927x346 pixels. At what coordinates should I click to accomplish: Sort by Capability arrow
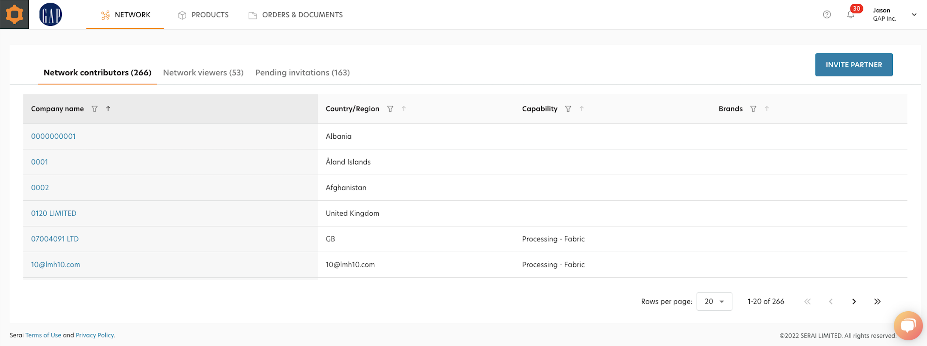[582, 108]
